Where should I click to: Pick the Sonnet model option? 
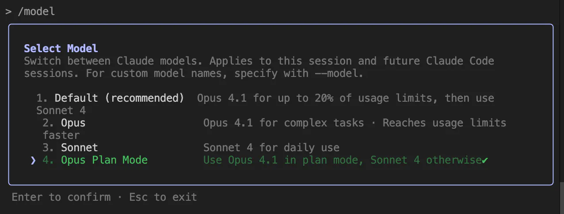tap(79, 147)
